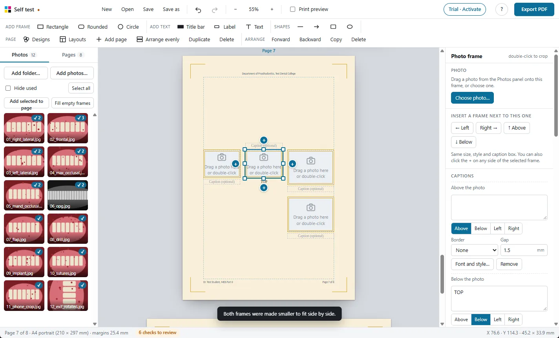Image resolution: width=559 pixels, height=338 pixels.
Task: Click the Font and style button
Action: click(x=472, y=264)
